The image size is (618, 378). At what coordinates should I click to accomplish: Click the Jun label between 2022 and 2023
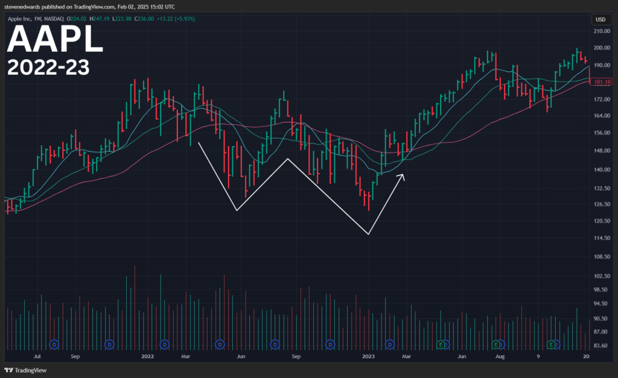click(240, 356)
